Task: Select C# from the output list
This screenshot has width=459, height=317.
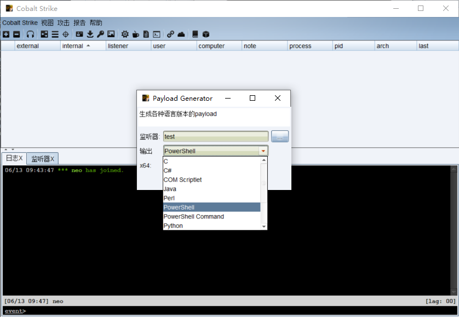Action: pyautogui.click(x=211, y=170)
